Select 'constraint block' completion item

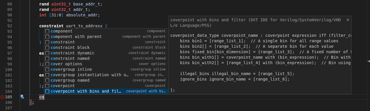point(106,47)
